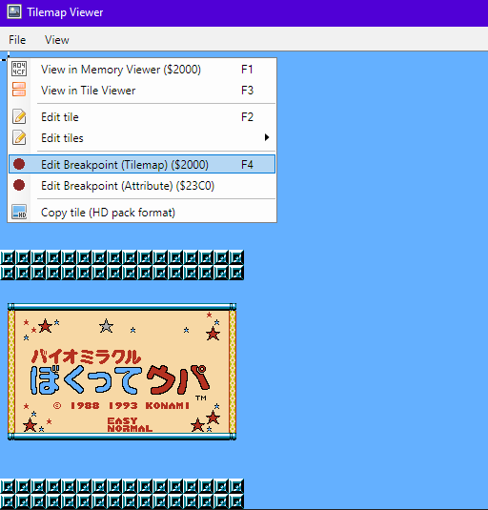
Task: Click the pencil icon beside Edit tiles
Action: (x=19, y=137)
